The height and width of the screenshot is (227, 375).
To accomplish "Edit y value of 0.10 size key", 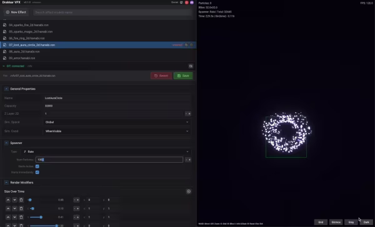I will coord(113,209).
